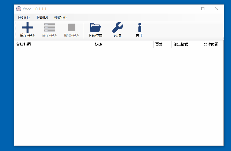Open the 下载(D) menu

pos(42,17)
